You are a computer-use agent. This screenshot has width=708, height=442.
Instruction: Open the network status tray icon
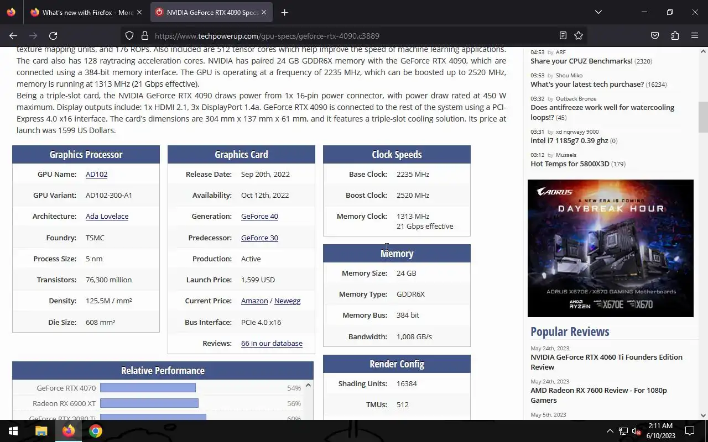click(623, 431)
